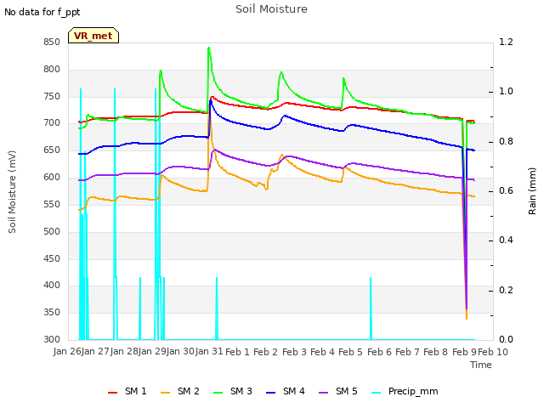Click the cyan Precip_mm legend swatch
Screen dimensions: 544x408
(377, 393)
